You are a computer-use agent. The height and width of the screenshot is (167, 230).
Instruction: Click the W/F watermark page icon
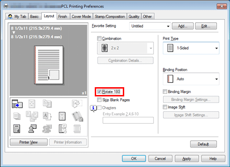tap(62, 116)
